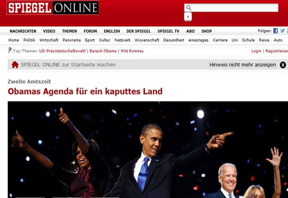
Task: Open the Wissenschaft section tab
Action: point(147,40)
